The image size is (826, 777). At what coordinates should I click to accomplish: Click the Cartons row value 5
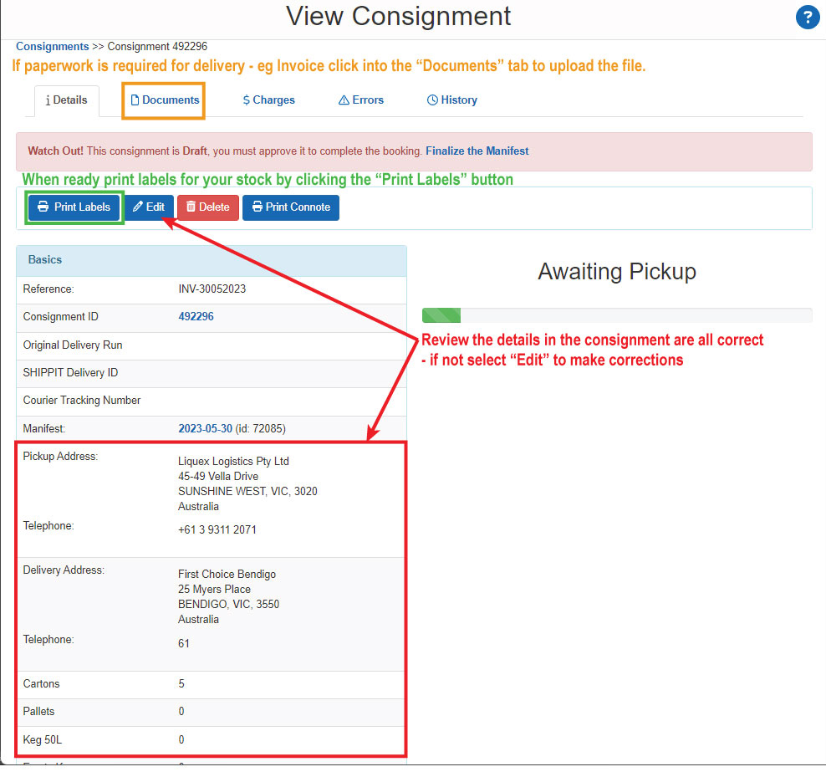pyautogui.click(x=181, y=684)
